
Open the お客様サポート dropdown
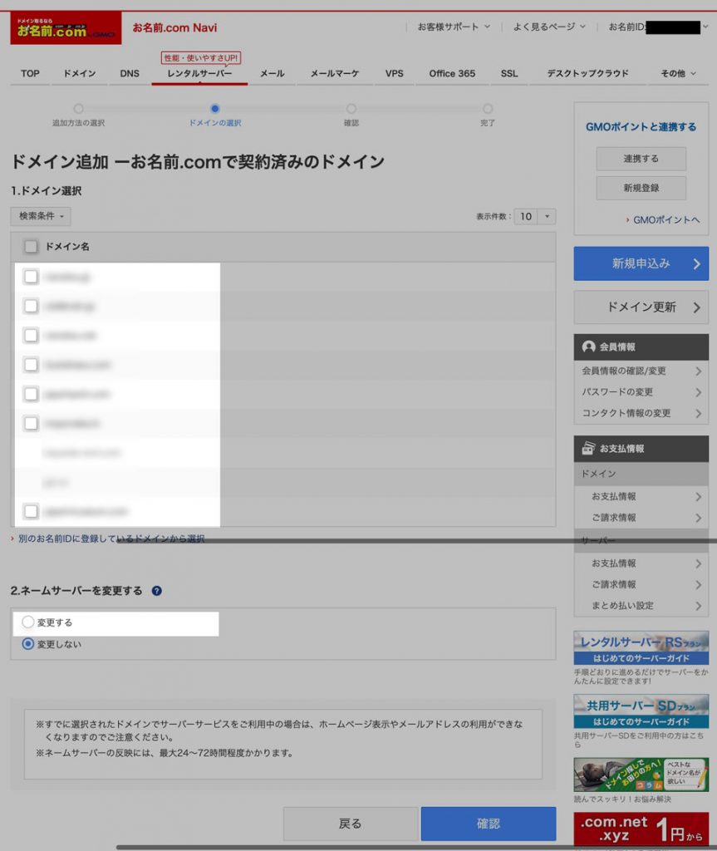coord(454,27)
